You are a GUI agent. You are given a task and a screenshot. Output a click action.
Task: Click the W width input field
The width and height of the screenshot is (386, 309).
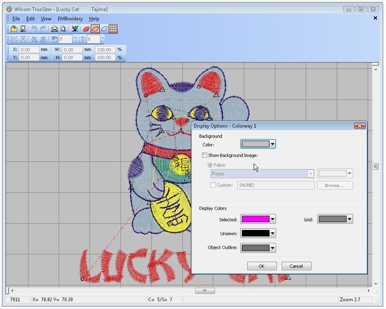point(72,49)
